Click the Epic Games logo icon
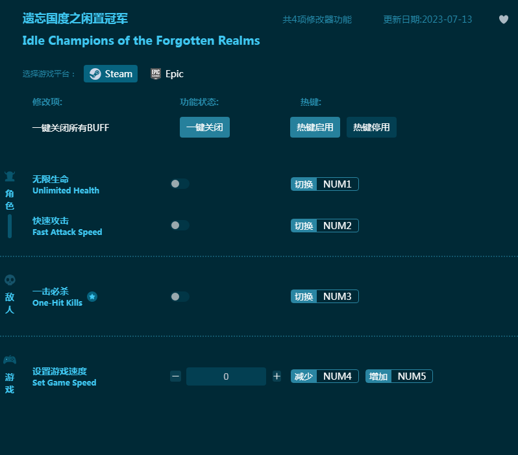 pos(156,74)
